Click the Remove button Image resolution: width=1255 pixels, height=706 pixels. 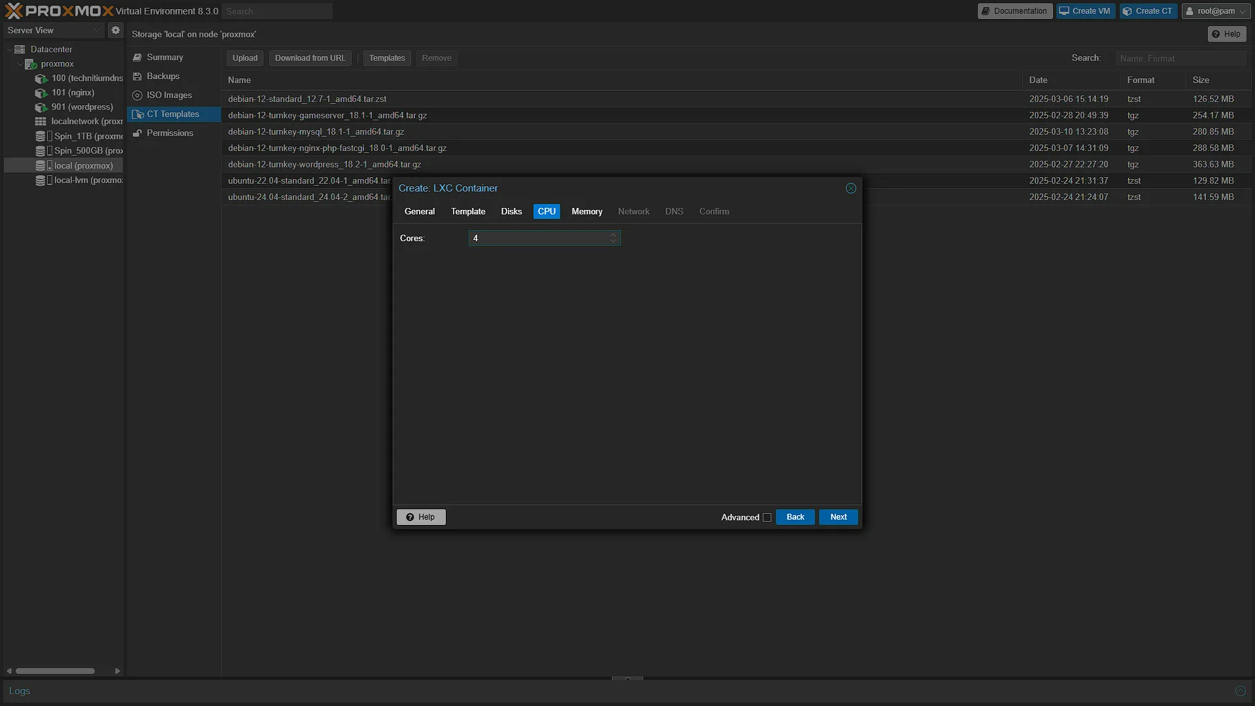click(437, 58)
